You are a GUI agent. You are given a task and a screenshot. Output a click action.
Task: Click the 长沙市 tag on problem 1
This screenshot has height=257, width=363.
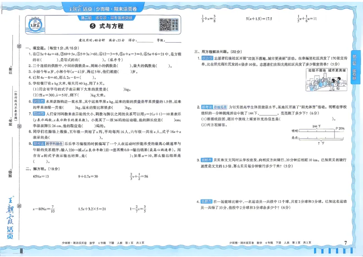click(207, 58)
